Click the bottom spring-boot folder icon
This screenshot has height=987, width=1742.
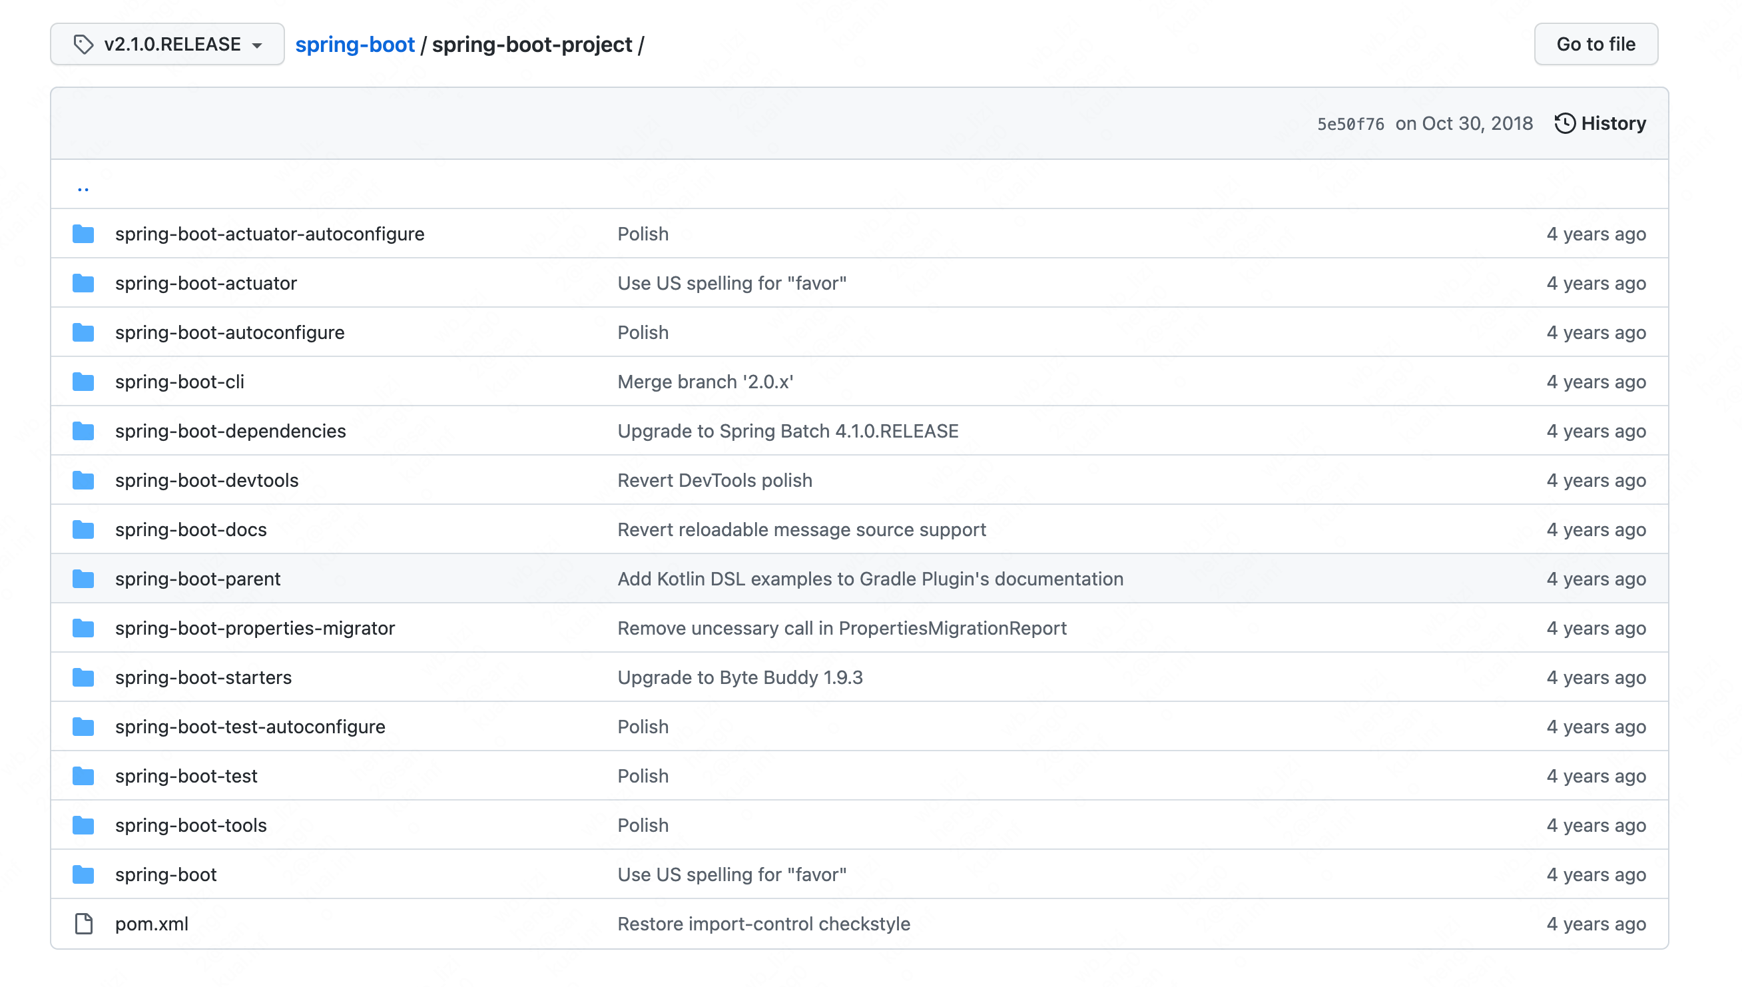[x=83, y=874]
